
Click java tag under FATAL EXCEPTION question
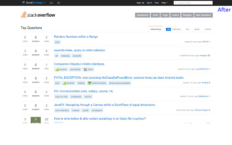[x=57, y=83]
